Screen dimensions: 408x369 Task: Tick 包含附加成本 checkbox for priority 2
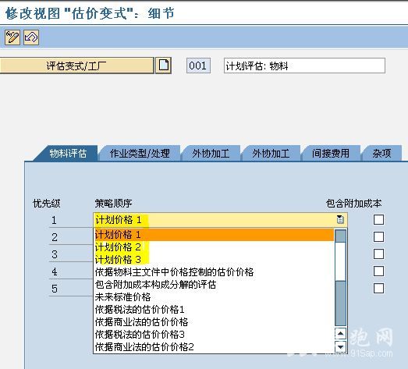(378, 236)
